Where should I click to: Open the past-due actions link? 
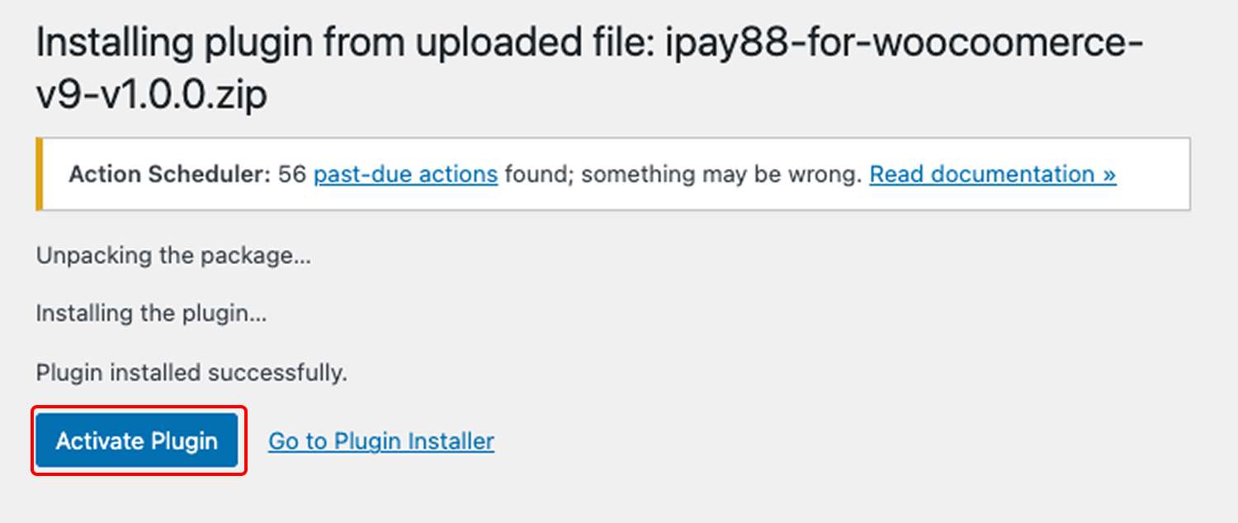pyautogui.click(x=405, y=174)
